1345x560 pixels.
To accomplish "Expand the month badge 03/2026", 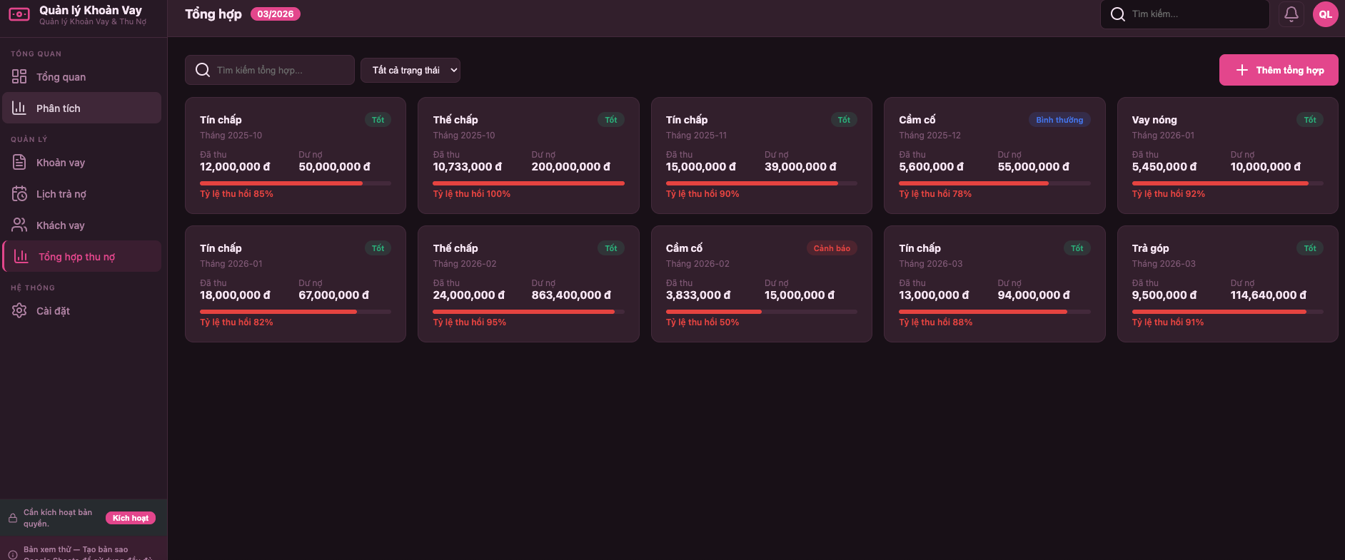I will tap(276, 14).
